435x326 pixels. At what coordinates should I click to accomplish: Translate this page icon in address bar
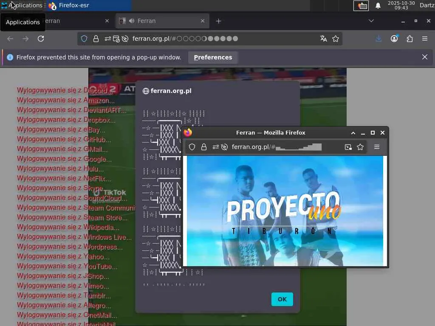click(x=323, y=39)
